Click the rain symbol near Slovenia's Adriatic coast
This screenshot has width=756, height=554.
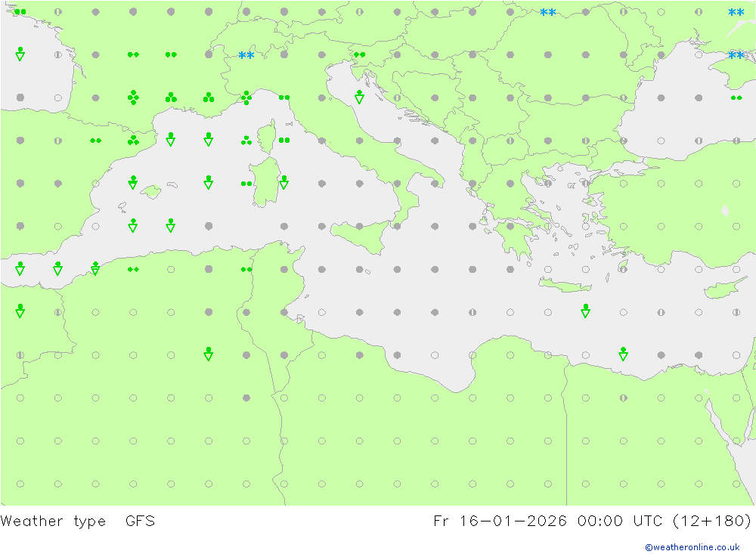tap(359, 54)
